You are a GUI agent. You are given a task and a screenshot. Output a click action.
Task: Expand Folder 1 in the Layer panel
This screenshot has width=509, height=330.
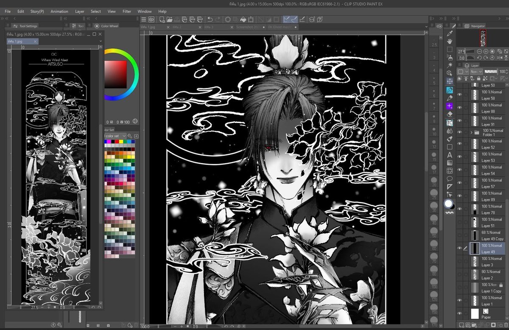point(472,132)
